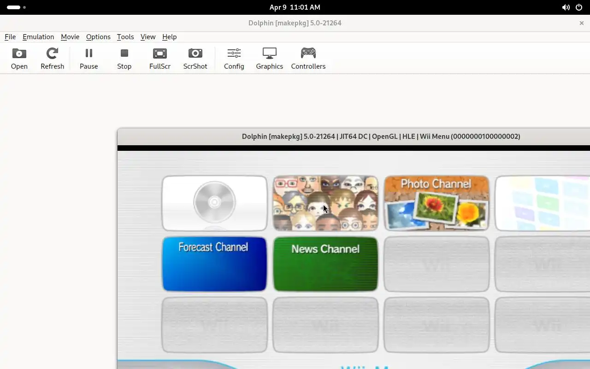Click the Wii Menu render window title bar
The width and height of the screenshot is (590, 369).
click(x=354, y=137)
